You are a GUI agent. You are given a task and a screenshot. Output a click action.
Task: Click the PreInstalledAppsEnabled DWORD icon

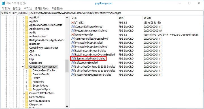73,43
